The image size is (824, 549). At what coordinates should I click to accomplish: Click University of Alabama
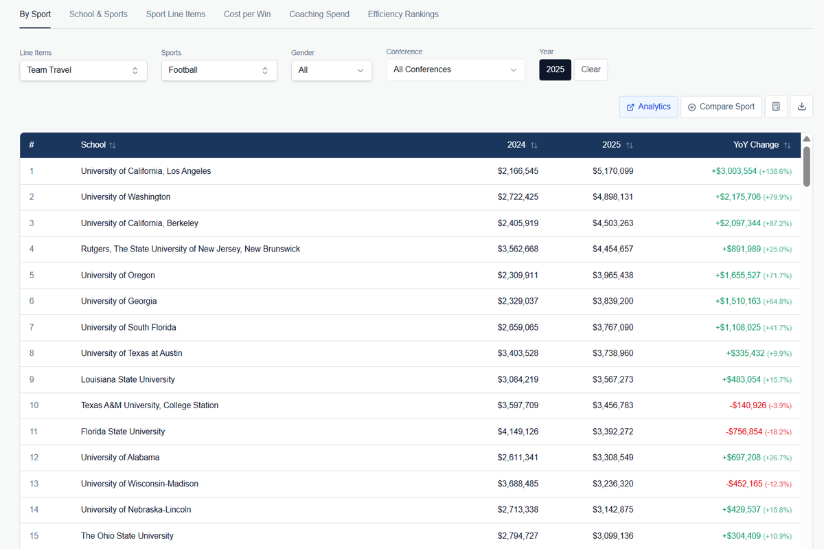[x=120, y=458]
